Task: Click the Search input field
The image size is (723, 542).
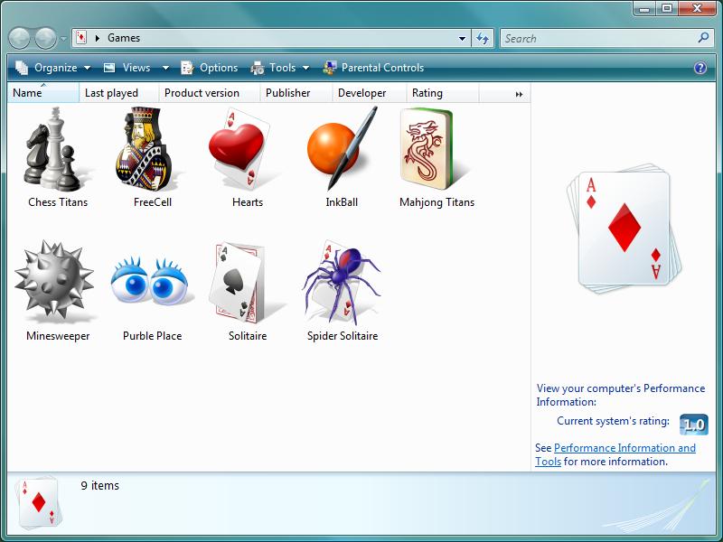Action: (598, 39)
